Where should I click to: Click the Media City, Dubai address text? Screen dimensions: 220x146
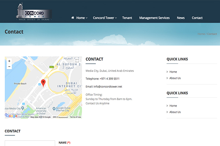[x=110, y=71]
